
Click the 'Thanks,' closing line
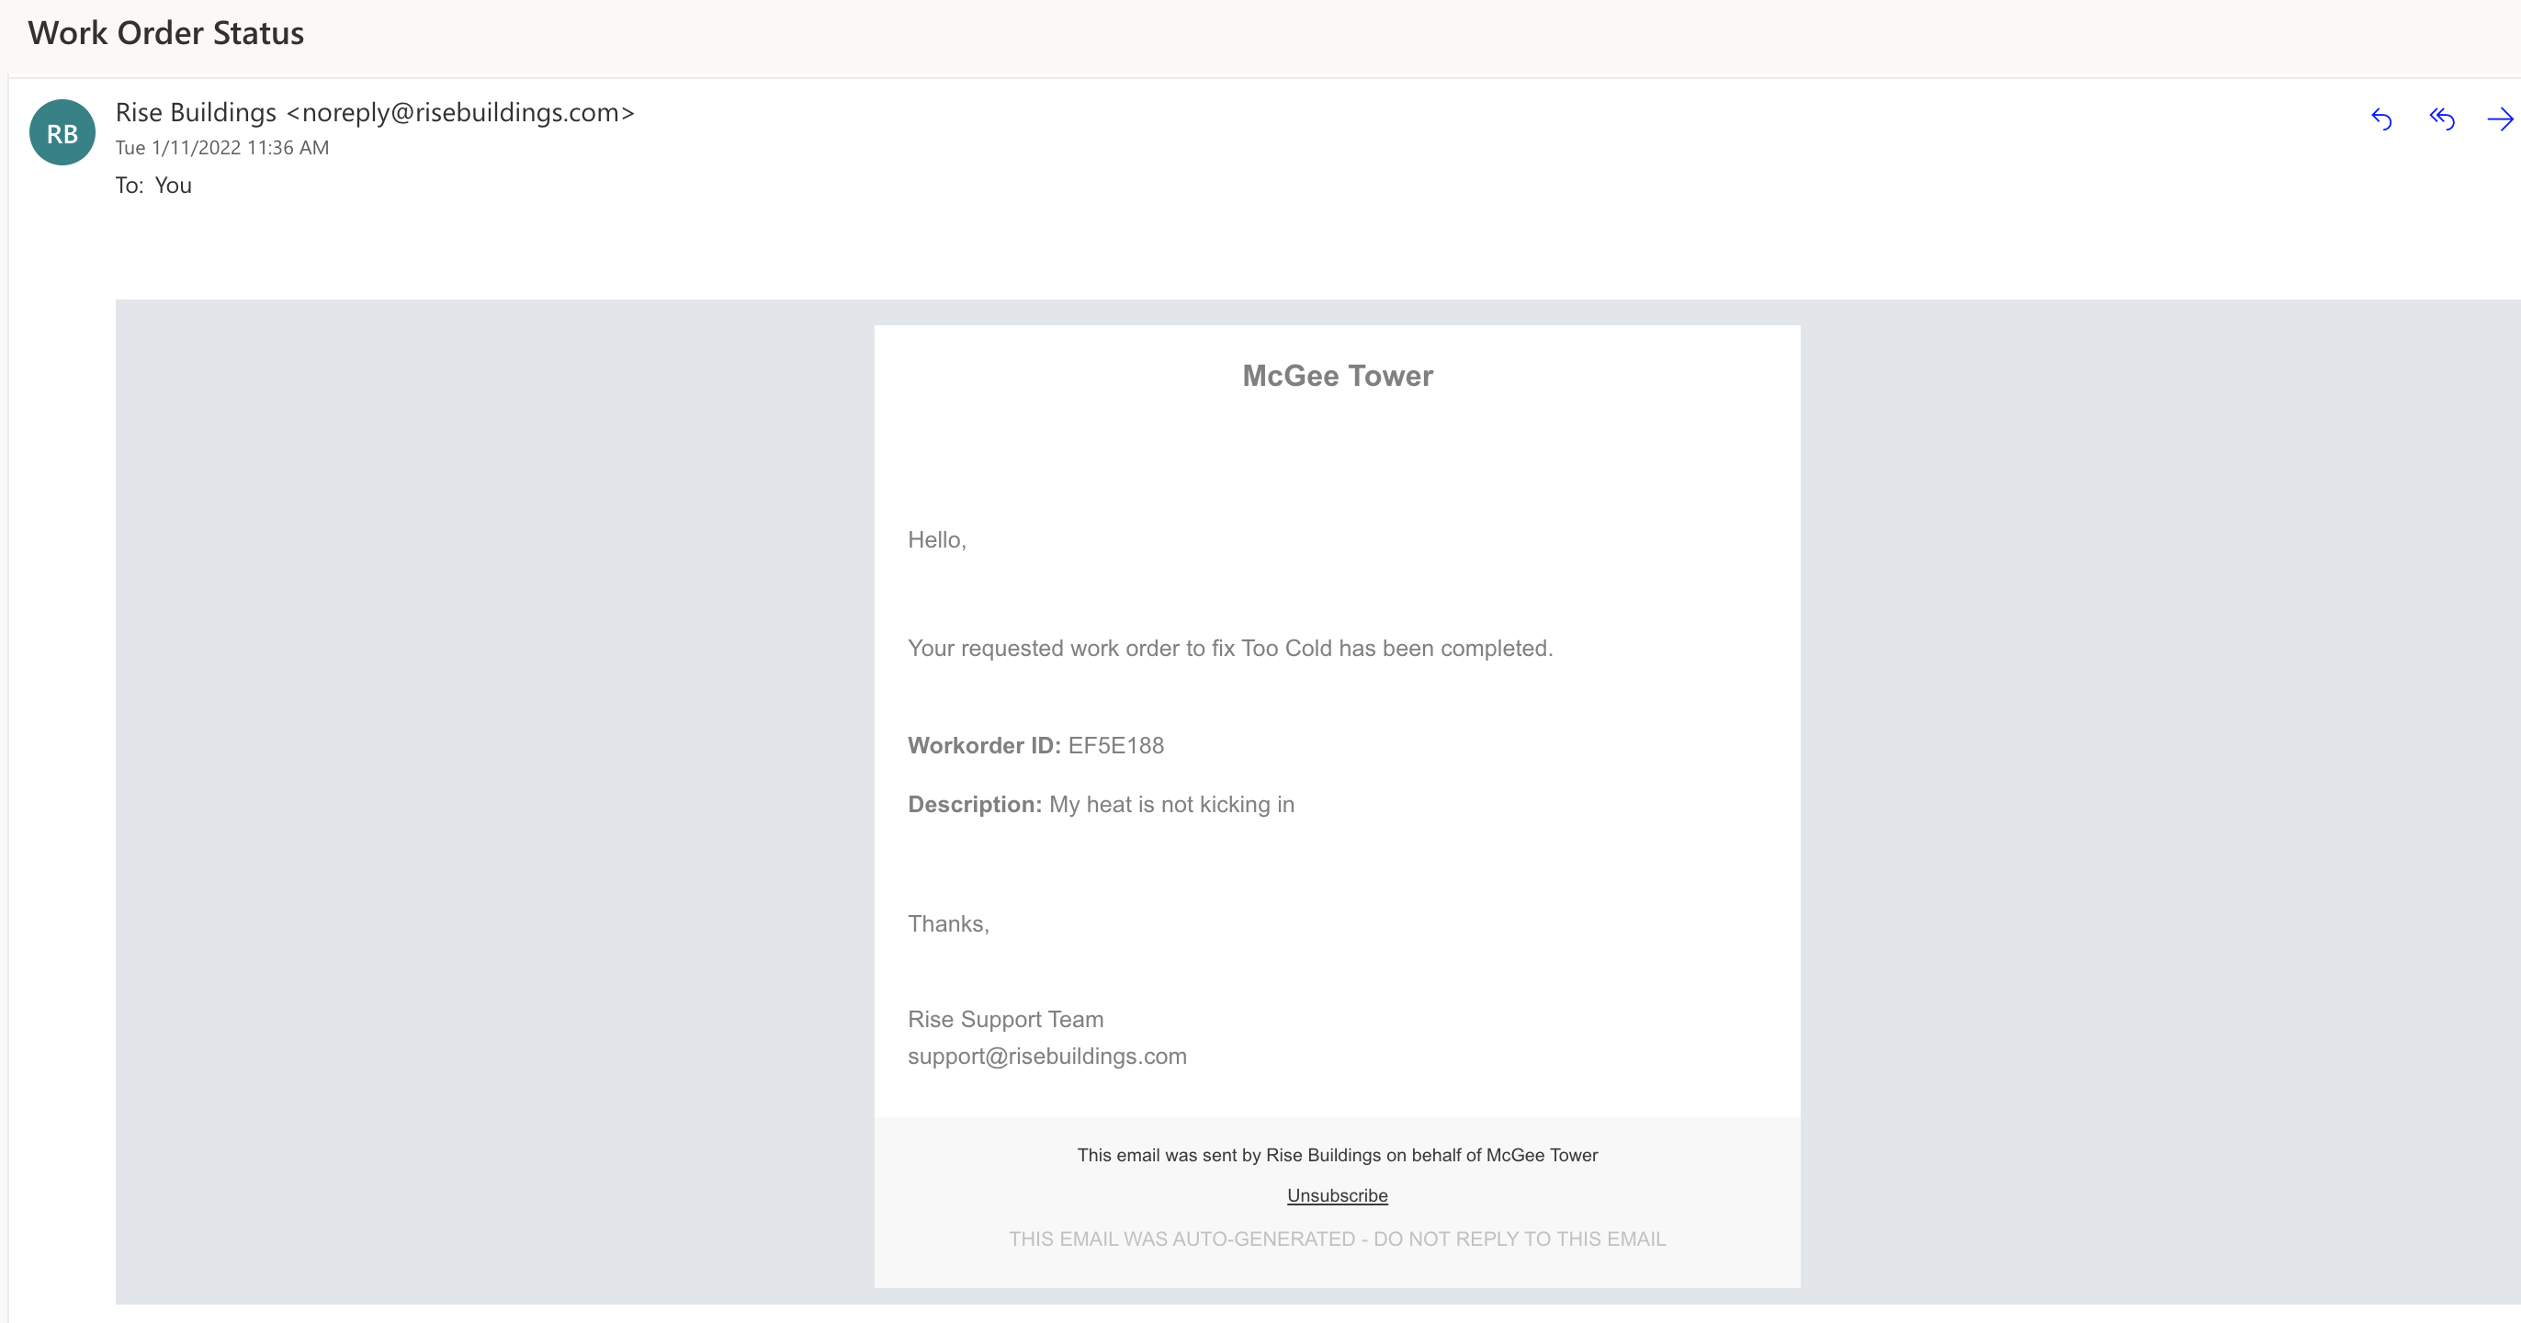pyautogui.click(x=948, y=925)
